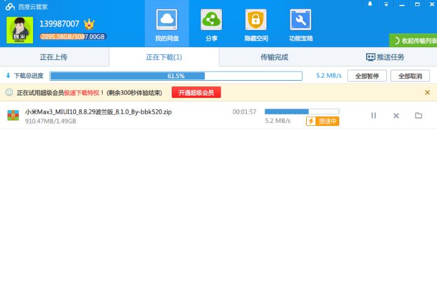This screenshot has width=437, height=288.
Task: Open the download's containing folder
Action: point(419,116)
